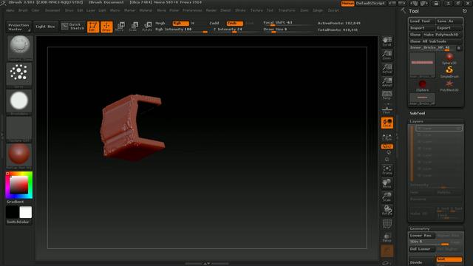The width and height of the screenshot is (473, 266).
Task: Set canvas to Actual size
Action: (387, 69)
